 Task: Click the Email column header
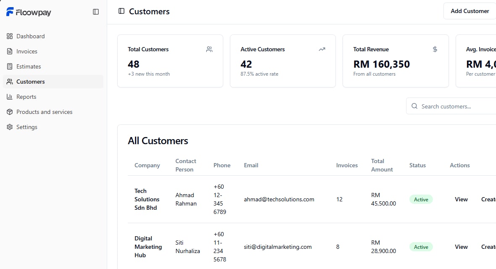pyautogui.click(x=251, y=165)
